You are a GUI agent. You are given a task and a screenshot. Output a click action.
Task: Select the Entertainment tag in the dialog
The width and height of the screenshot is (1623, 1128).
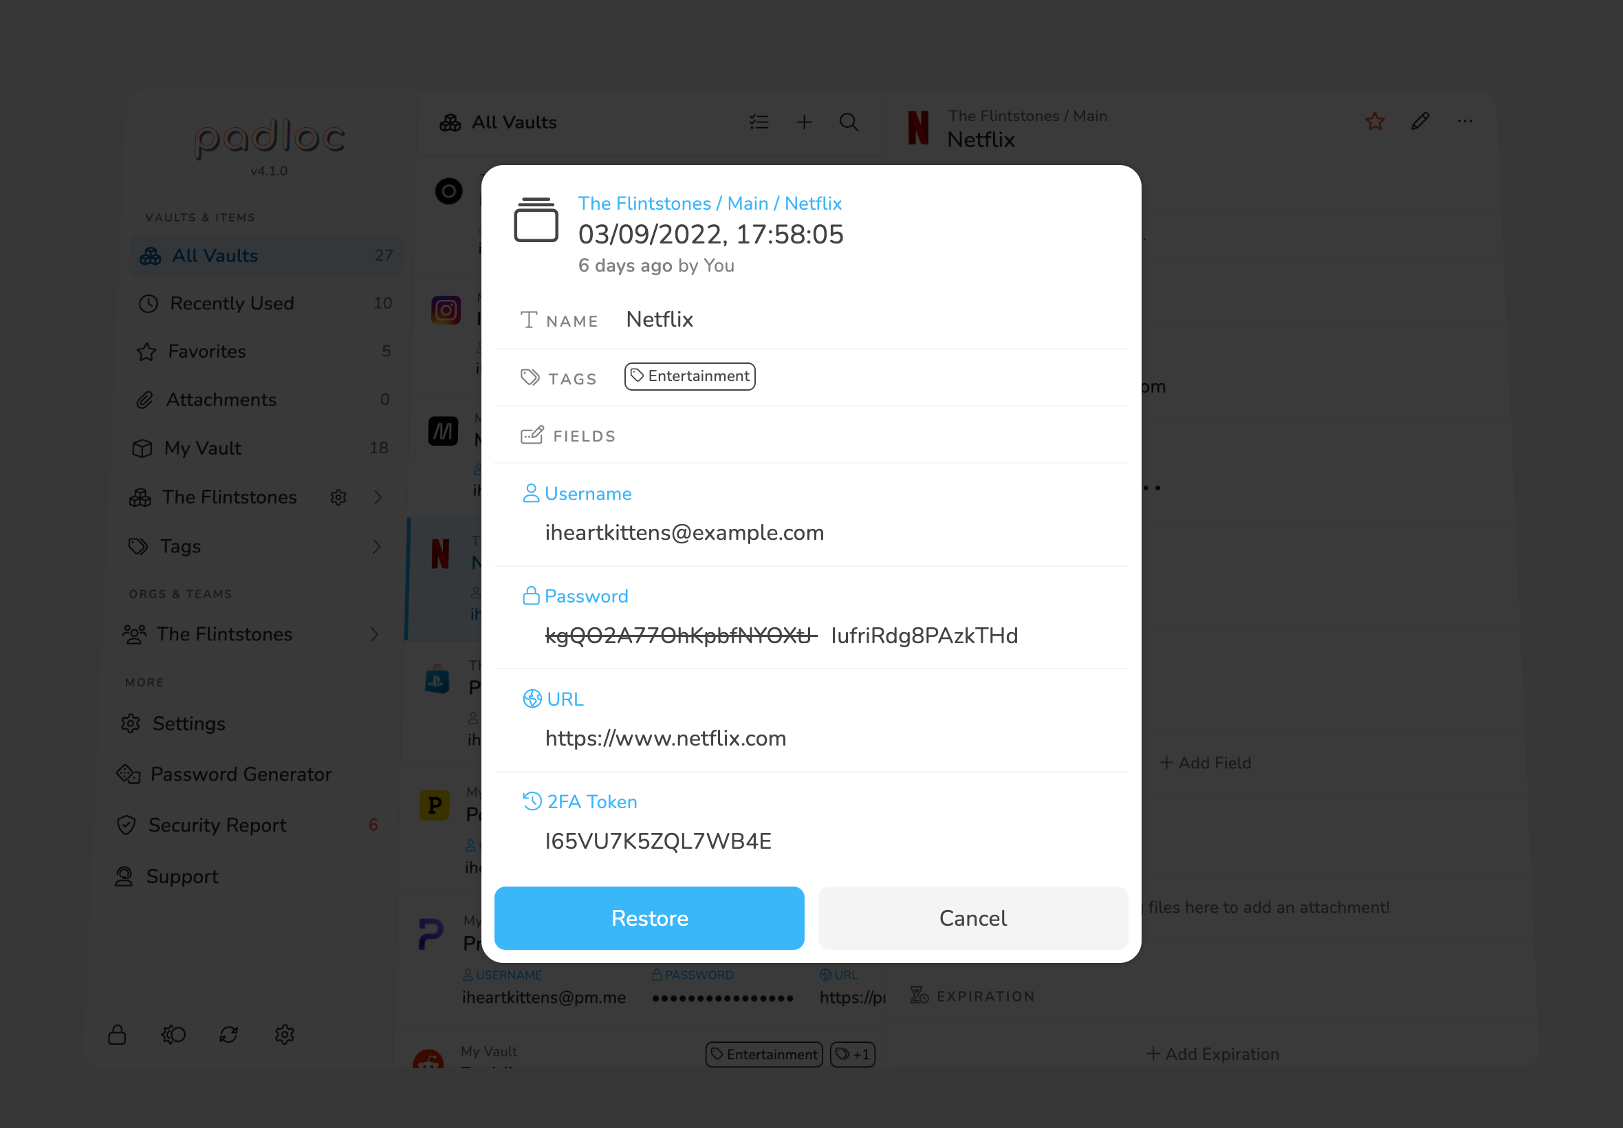(x=690, y=376)
